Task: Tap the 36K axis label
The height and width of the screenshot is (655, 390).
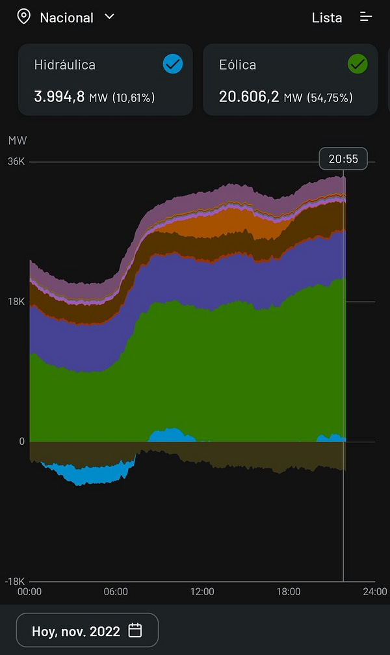Action: coord(16,161)
